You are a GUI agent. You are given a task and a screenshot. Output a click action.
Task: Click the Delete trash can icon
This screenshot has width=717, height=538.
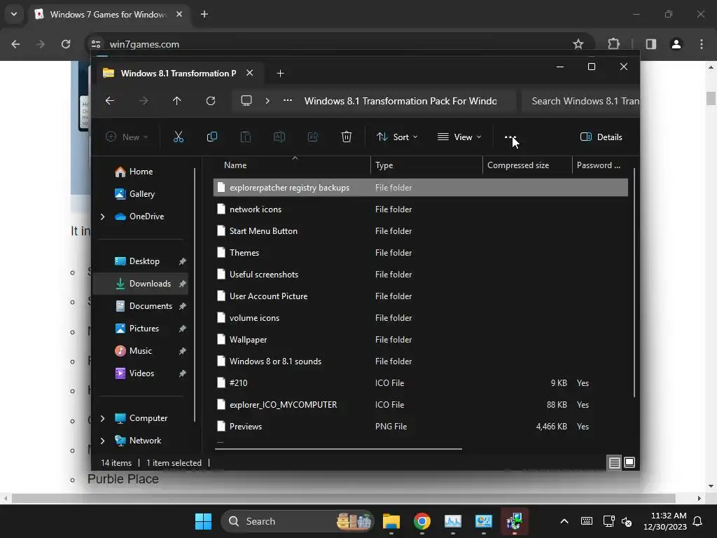pos(347,137)
